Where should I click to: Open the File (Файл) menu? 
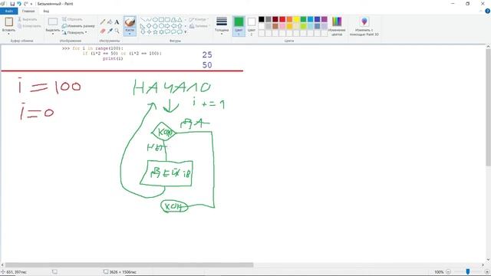[x=8, y=11]
